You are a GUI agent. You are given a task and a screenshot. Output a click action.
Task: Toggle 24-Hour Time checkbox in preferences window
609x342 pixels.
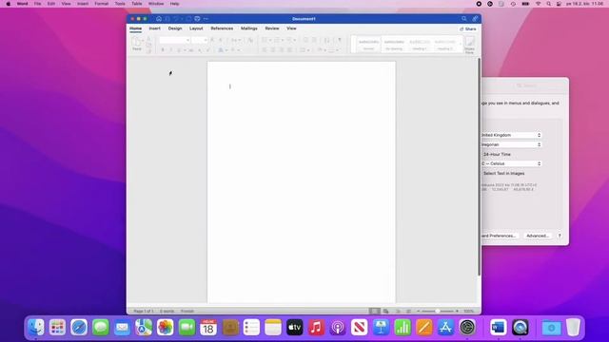tap(497, 154)
